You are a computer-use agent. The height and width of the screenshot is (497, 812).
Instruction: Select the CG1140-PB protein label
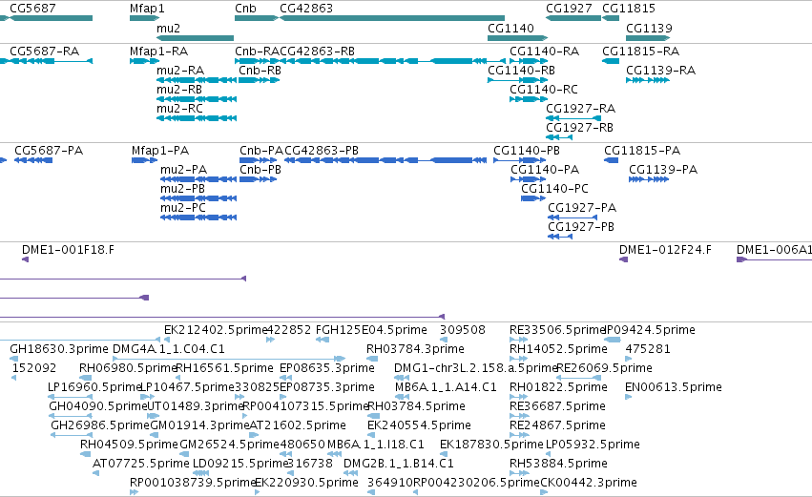tap(527, 151)
